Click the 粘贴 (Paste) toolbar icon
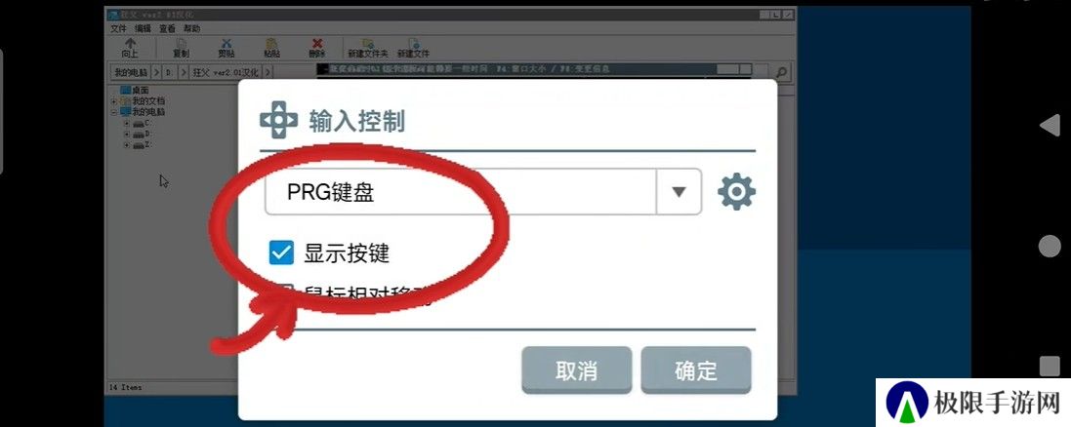Viewport: 1071px width, 427px height. coord(271,47)
